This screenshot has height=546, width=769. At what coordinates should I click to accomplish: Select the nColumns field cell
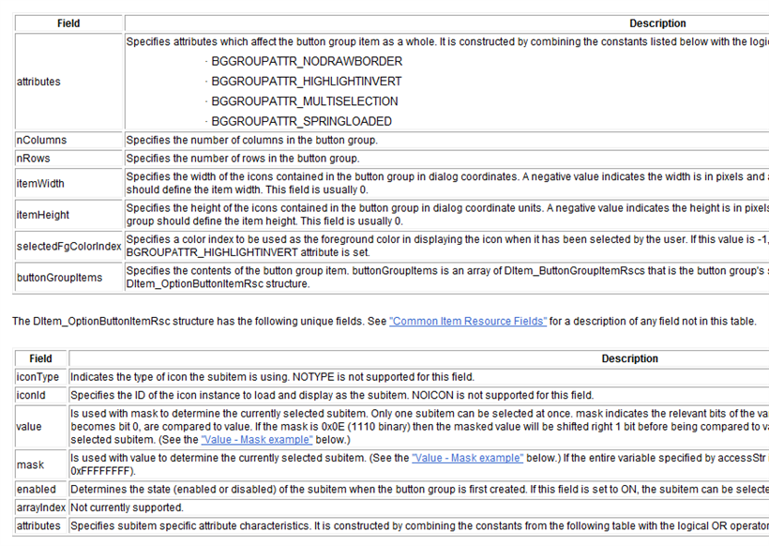(x=68, y=140)
